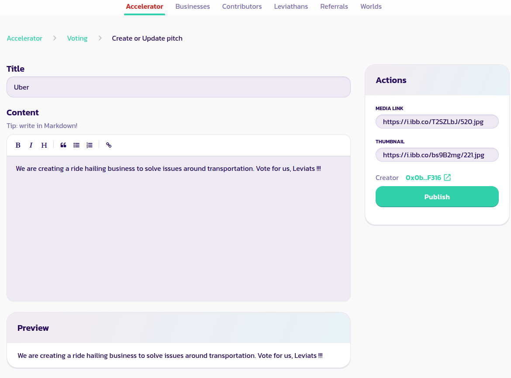Click the Thumbnail URL input field
The width and height of the screenshot is (511, 378).
[x=437, y=155]
